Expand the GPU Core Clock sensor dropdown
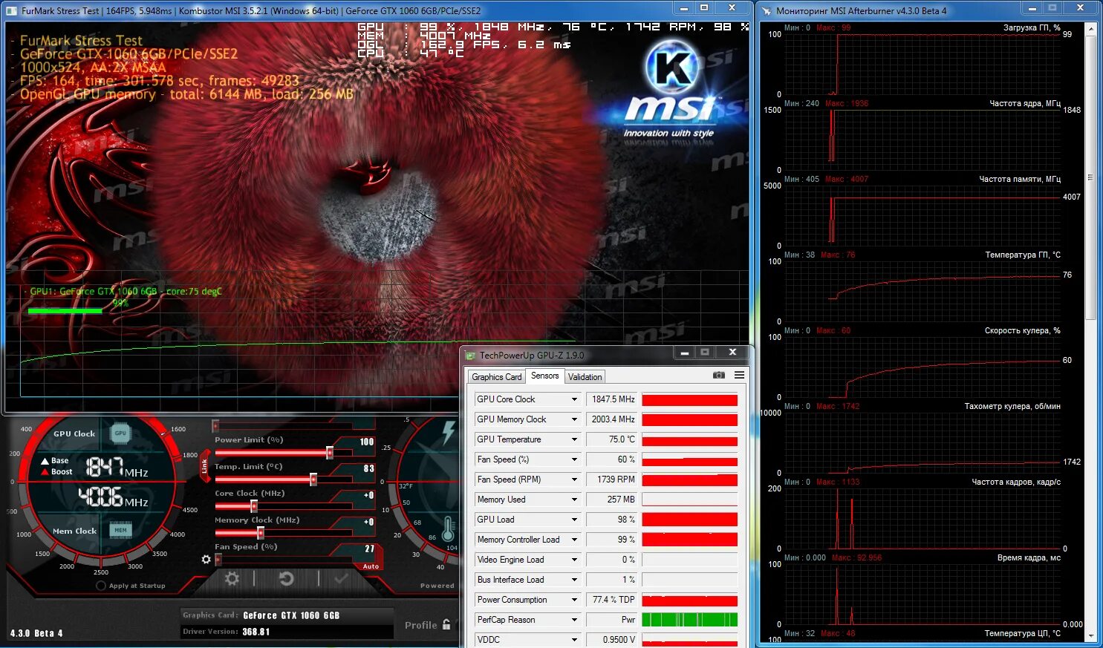This screenshot has height=648, width=1103. coord(574,399)
